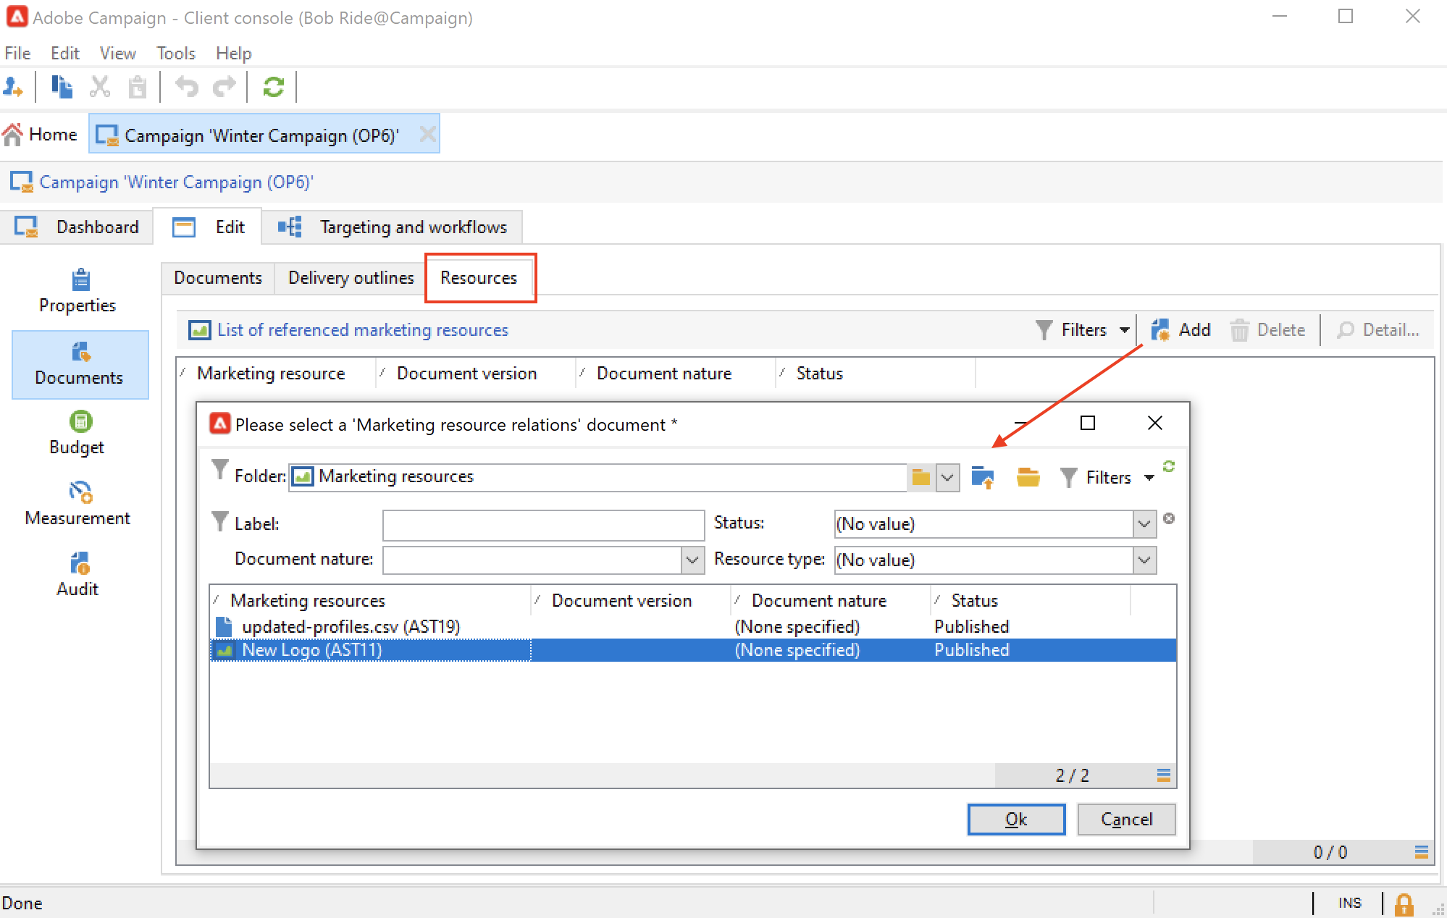Open the Tools menu

point(175,54)
